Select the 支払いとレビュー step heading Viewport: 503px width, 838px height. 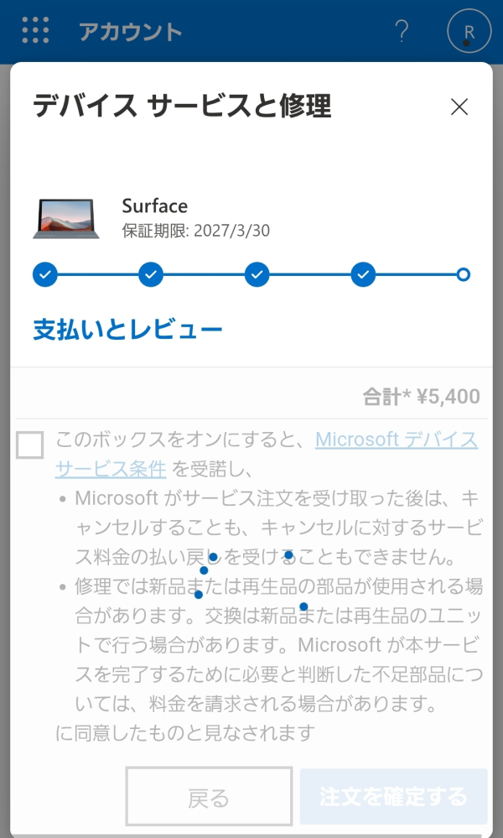pos(127,328)
